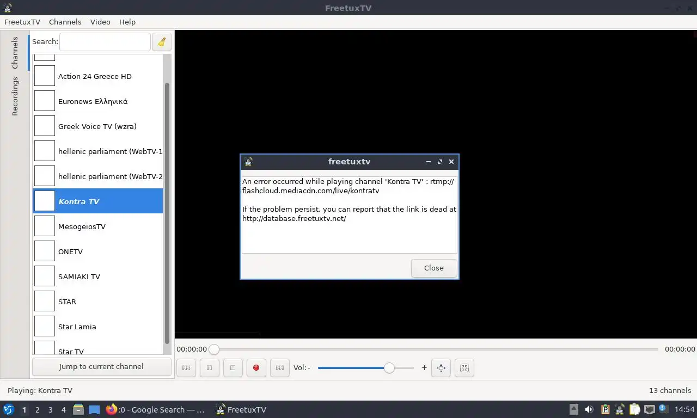Open the clipboard tray icon

click(x=634, y=409)
